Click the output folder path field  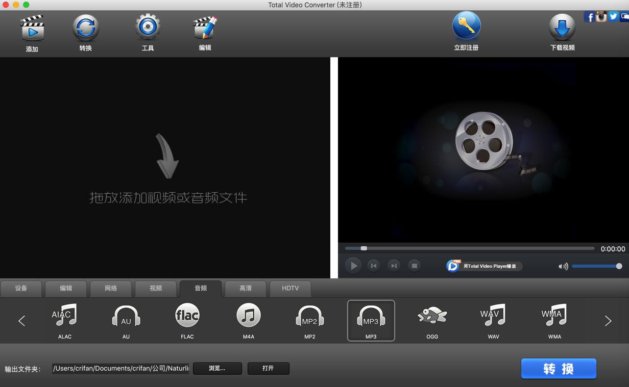click(120, 368)
